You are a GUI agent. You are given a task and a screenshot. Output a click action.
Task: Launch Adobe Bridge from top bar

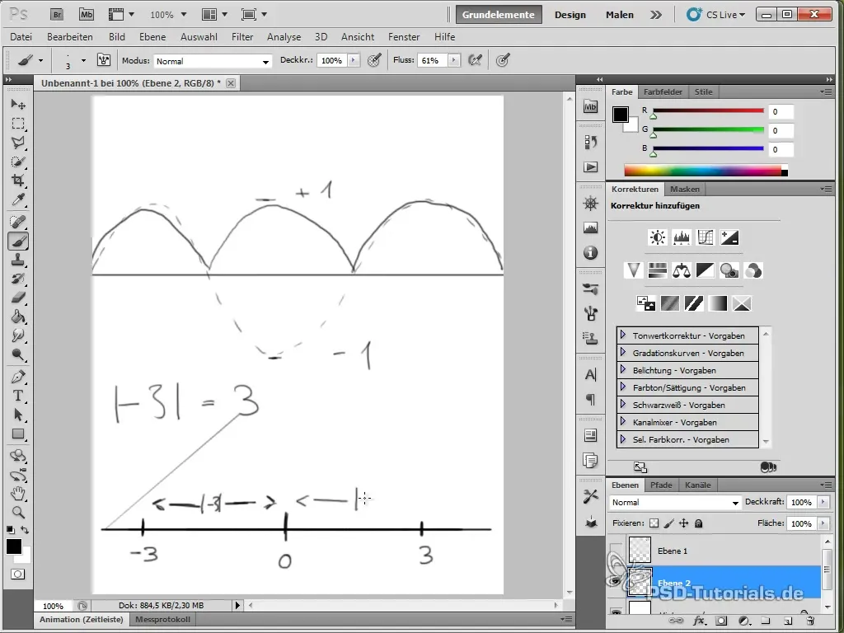(x=57, y=15)
